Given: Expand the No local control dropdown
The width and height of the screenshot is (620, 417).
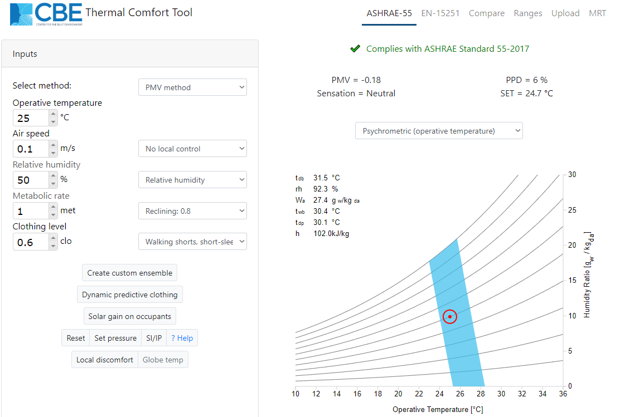Looking at the screenshot, I should [x=192, y=149].
